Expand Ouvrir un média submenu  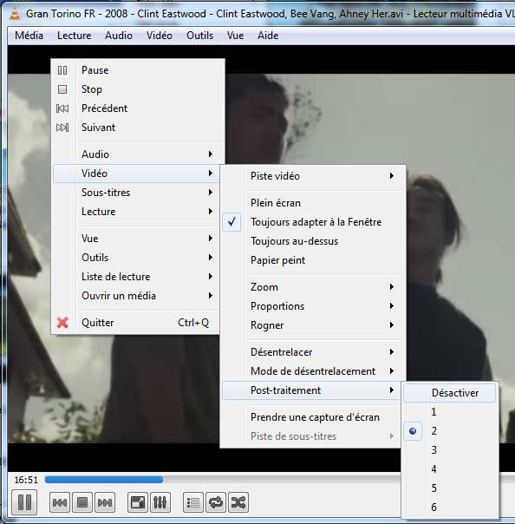[136, 296]
